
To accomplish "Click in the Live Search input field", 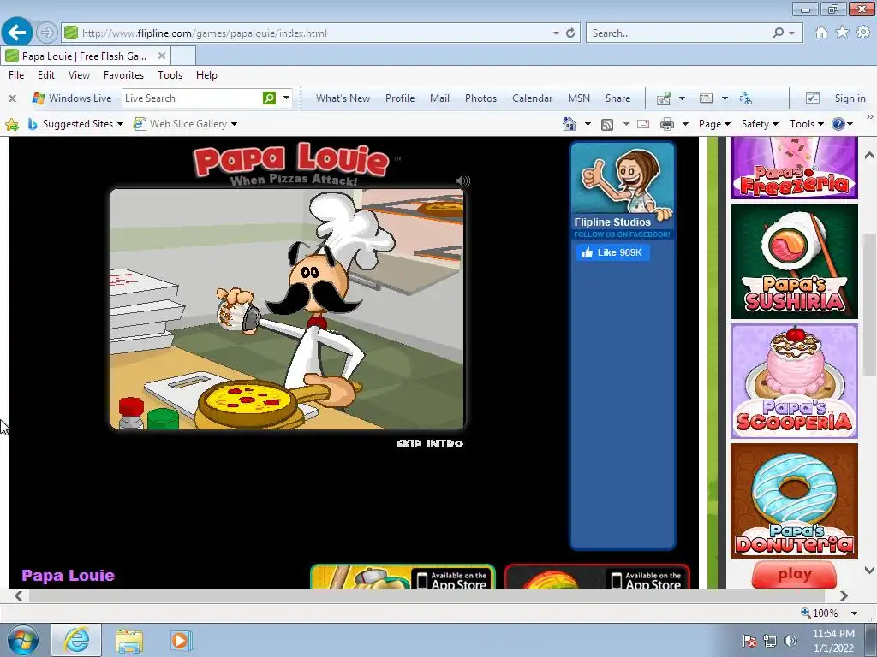I will [x=191, y=98].
